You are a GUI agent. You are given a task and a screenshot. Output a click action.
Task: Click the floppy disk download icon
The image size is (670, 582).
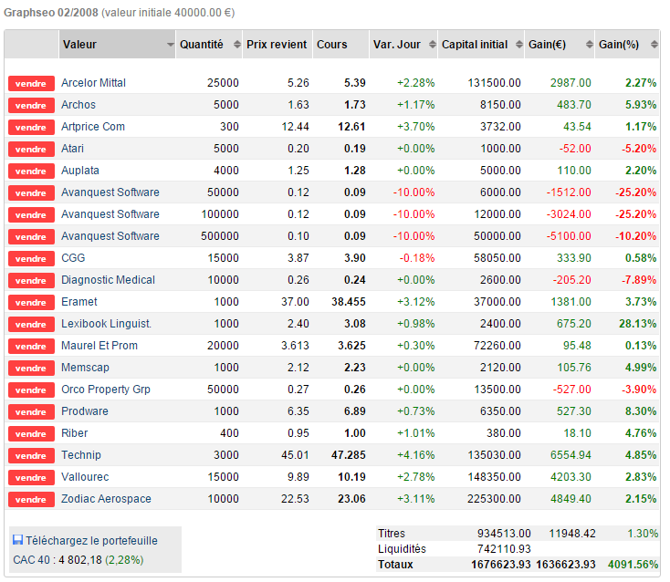(x=18, y=540)
